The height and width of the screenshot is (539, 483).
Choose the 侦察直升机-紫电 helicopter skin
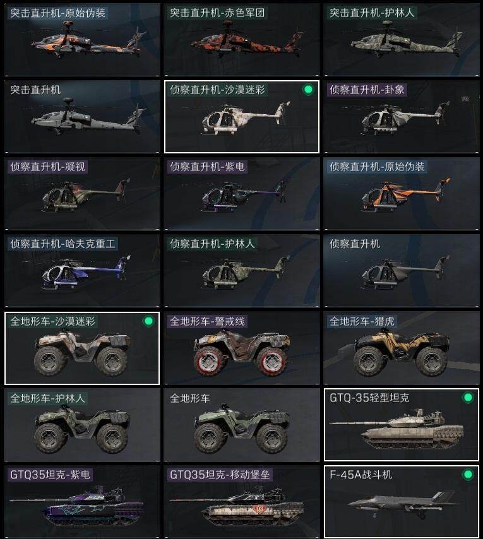(242, 194)
